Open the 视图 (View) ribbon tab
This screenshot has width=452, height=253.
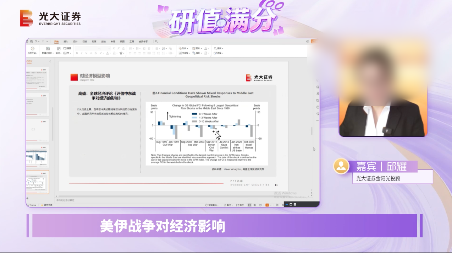pos(122,41)
